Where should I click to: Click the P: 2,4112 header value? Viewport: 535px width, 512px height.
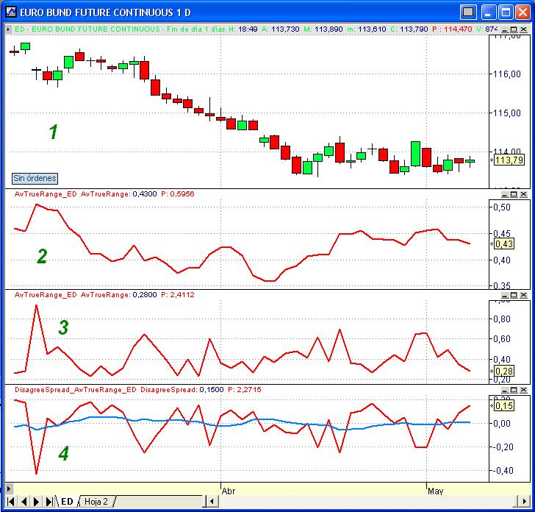point(177,295)
